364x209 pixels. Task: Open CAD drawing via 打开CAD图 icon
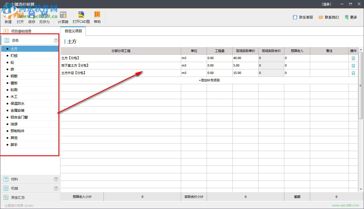[81, 15]
